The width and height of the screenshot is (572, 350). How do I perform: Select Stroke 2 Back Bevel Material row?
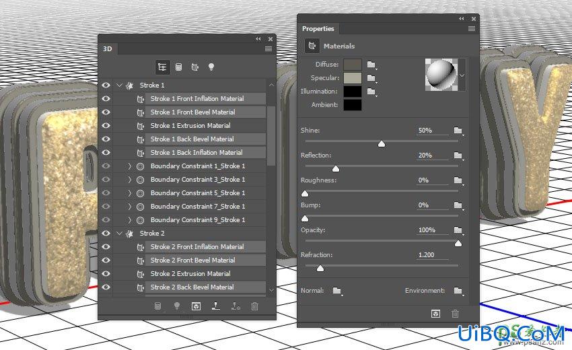(x=206, y=287)
